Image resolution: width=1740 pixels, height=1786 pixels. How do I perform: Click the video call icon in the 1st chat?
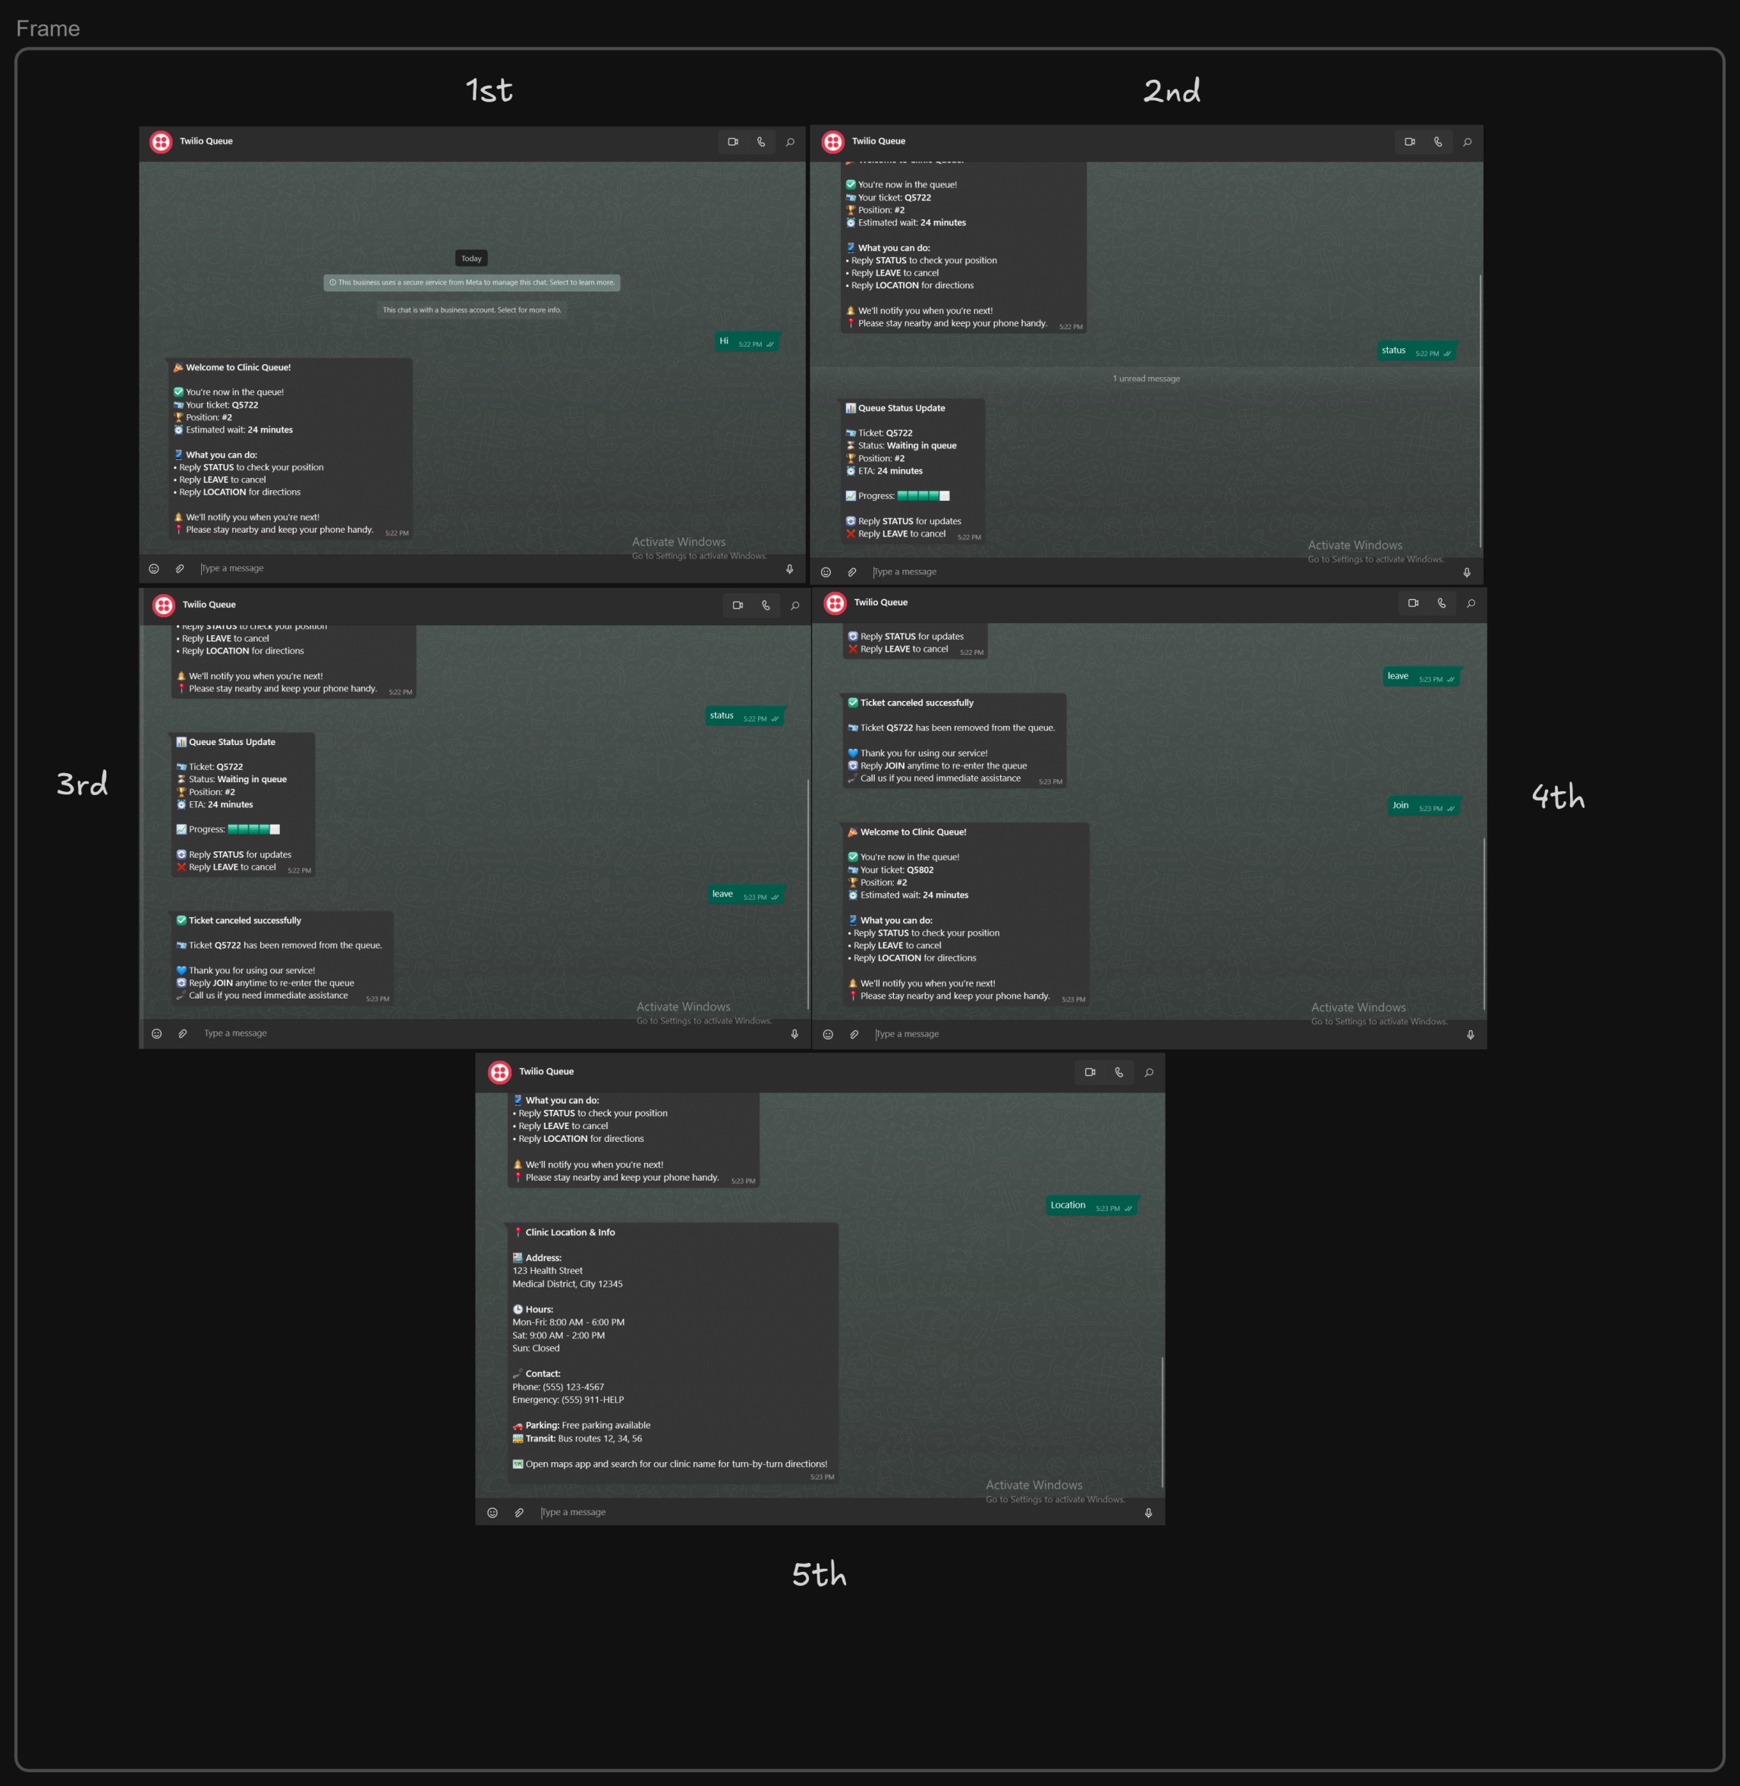[x=733, y=142]
